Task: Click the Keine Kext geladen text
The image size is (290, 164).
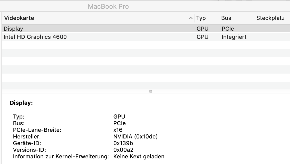Action: click(x=139, y=156)
